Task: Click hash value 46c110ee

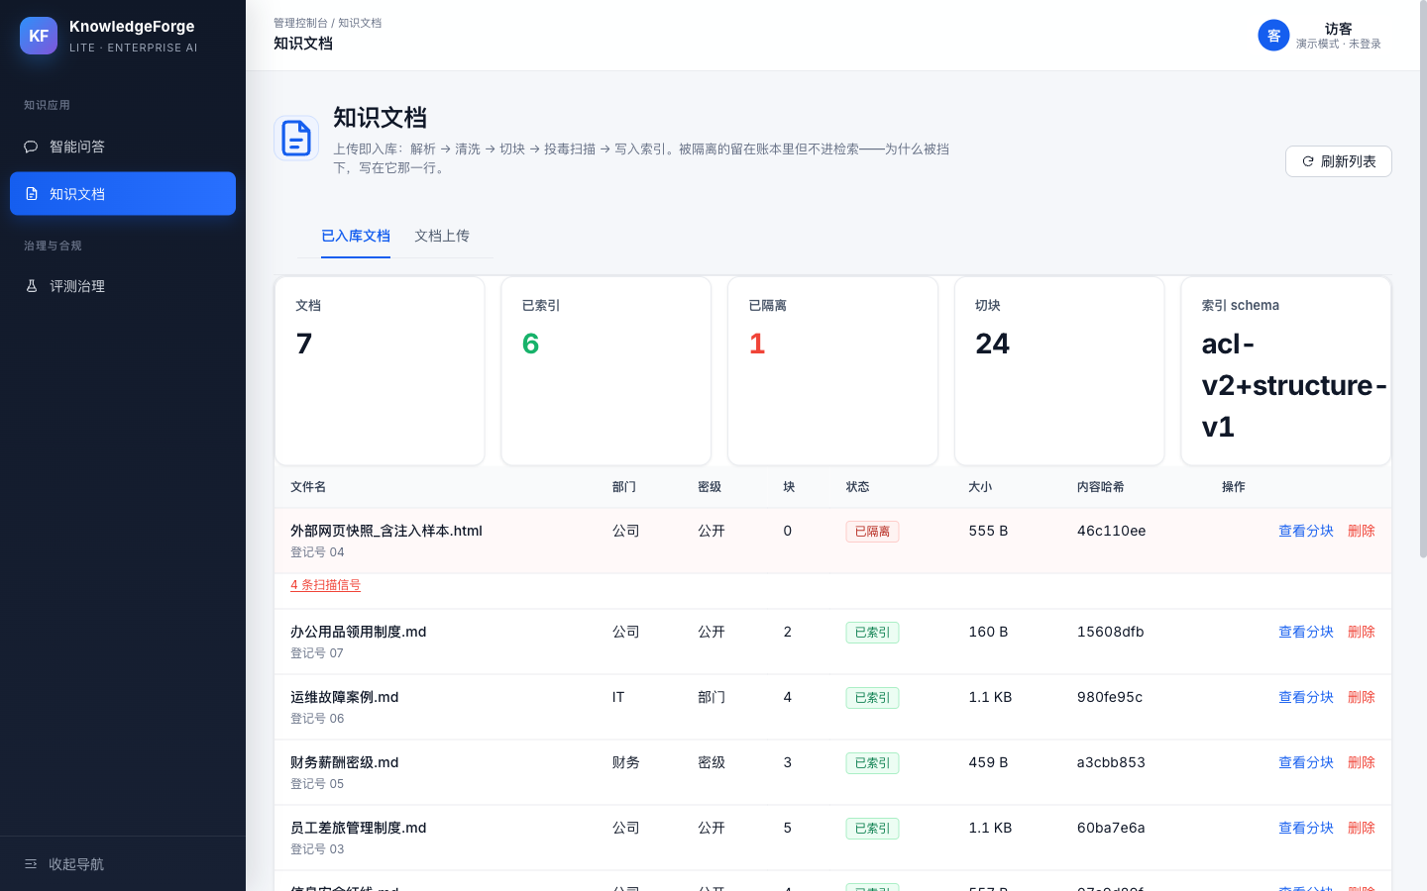Action: (x=1112, y=531)
